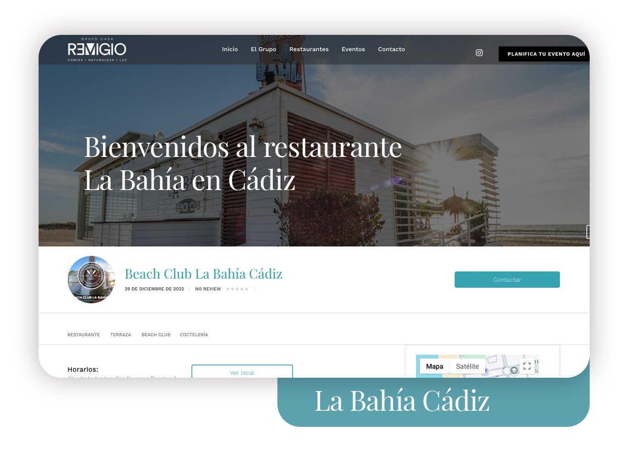This screenshot has width=620, height=470.
Task: Click the star rating icons
Action: pyautogui.click(x=237, y=289)
